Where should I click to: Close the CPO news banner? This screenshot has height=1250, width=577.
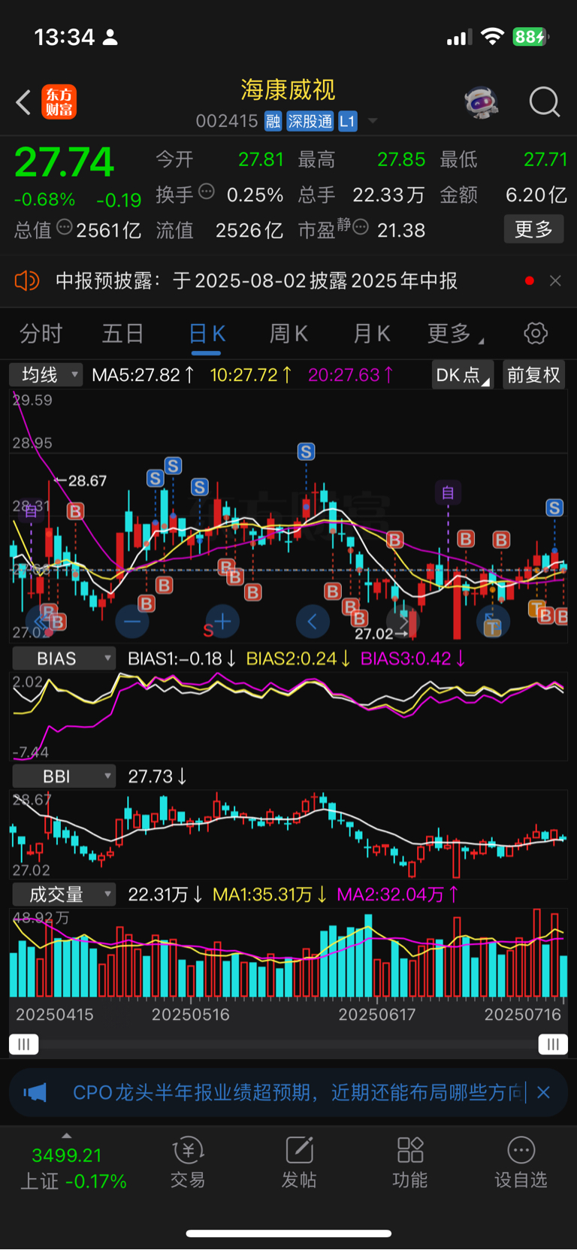click(x=544, y=1092)
